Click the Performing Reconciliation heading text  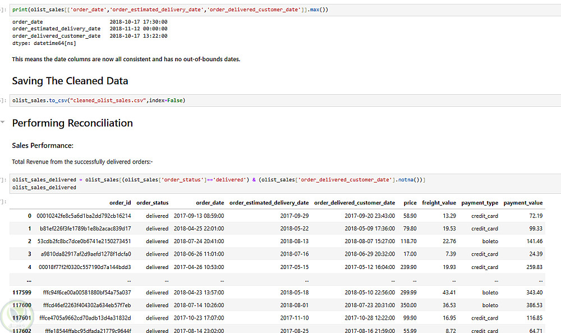pyautogui.click(x=72, y=123)
